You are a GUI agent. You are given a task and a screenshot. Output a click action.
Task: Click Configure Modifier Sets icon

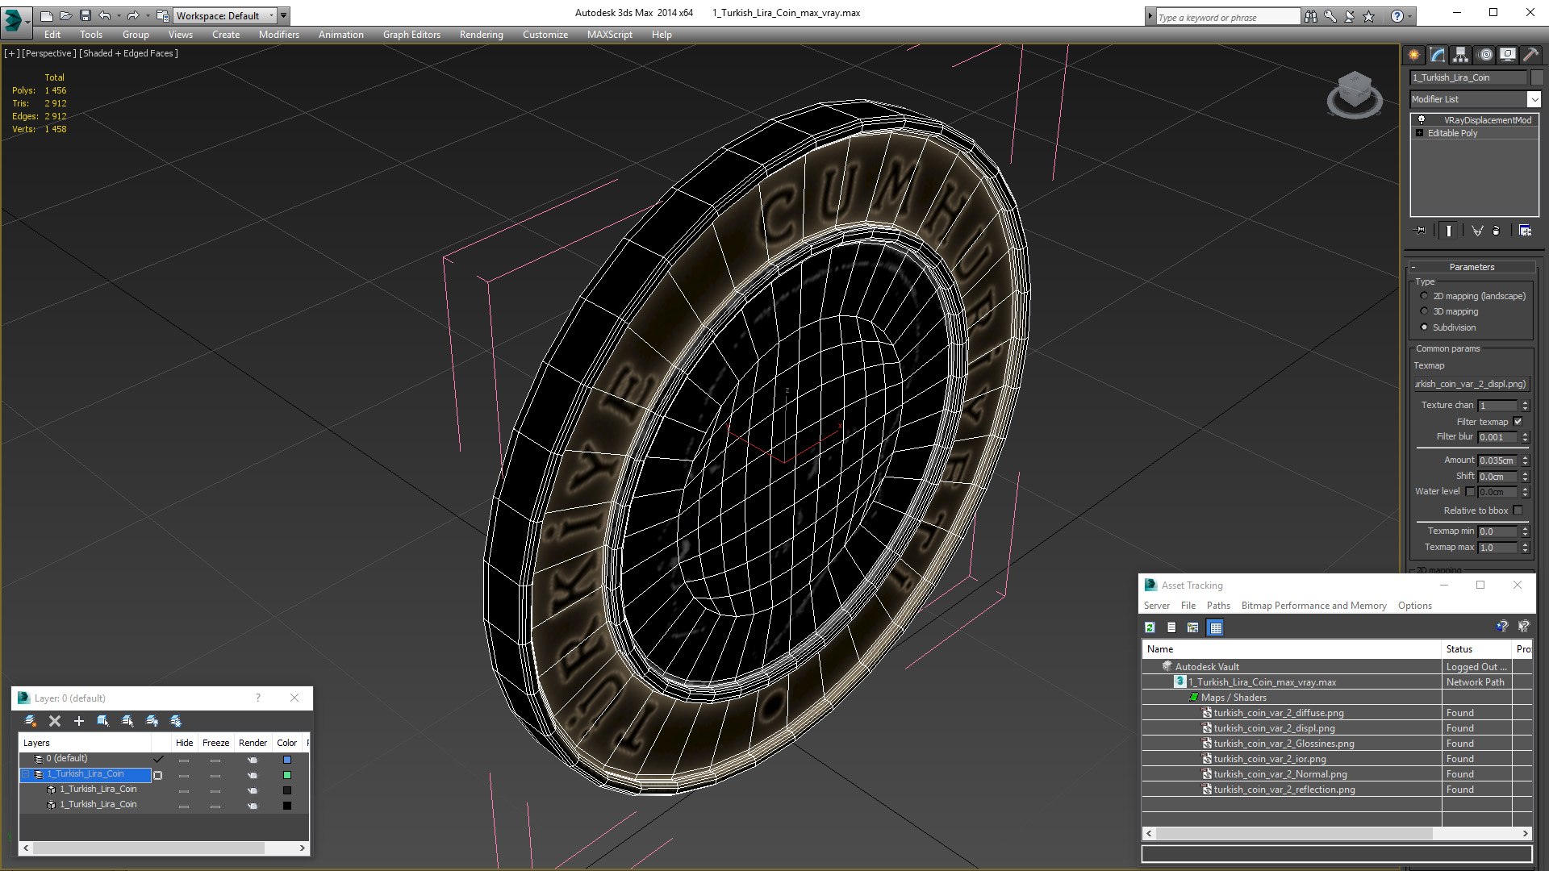pos(1525,231)
